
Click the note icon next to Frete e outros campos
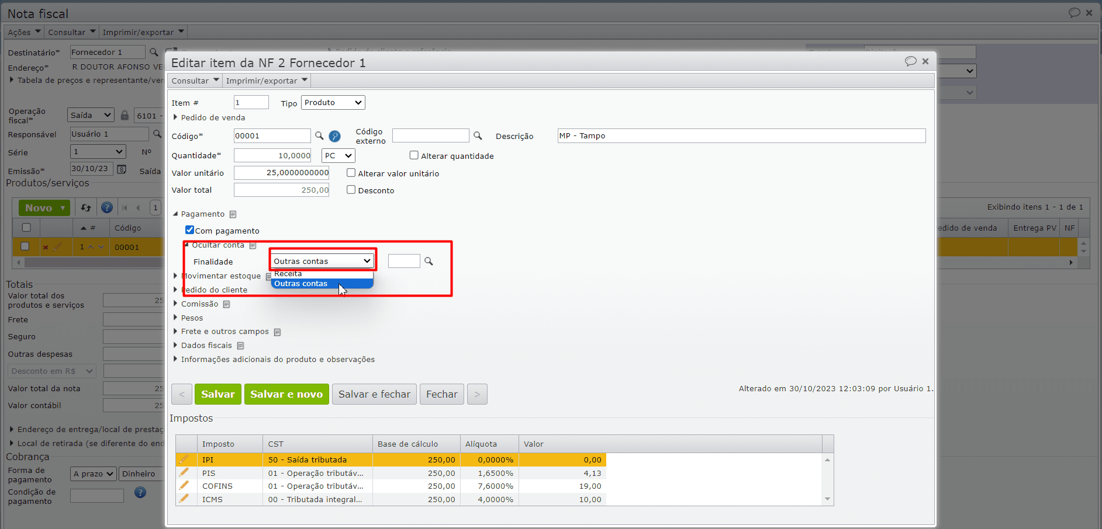pyautogui.click(x=277, y=332)
